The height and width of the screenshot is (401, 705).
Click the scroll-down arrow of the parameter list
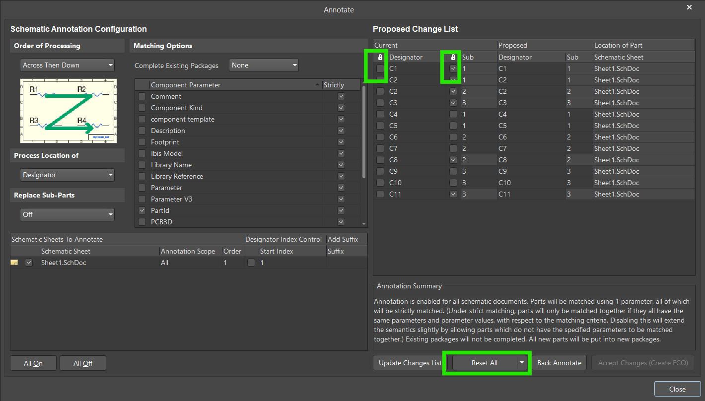(364, 224)
